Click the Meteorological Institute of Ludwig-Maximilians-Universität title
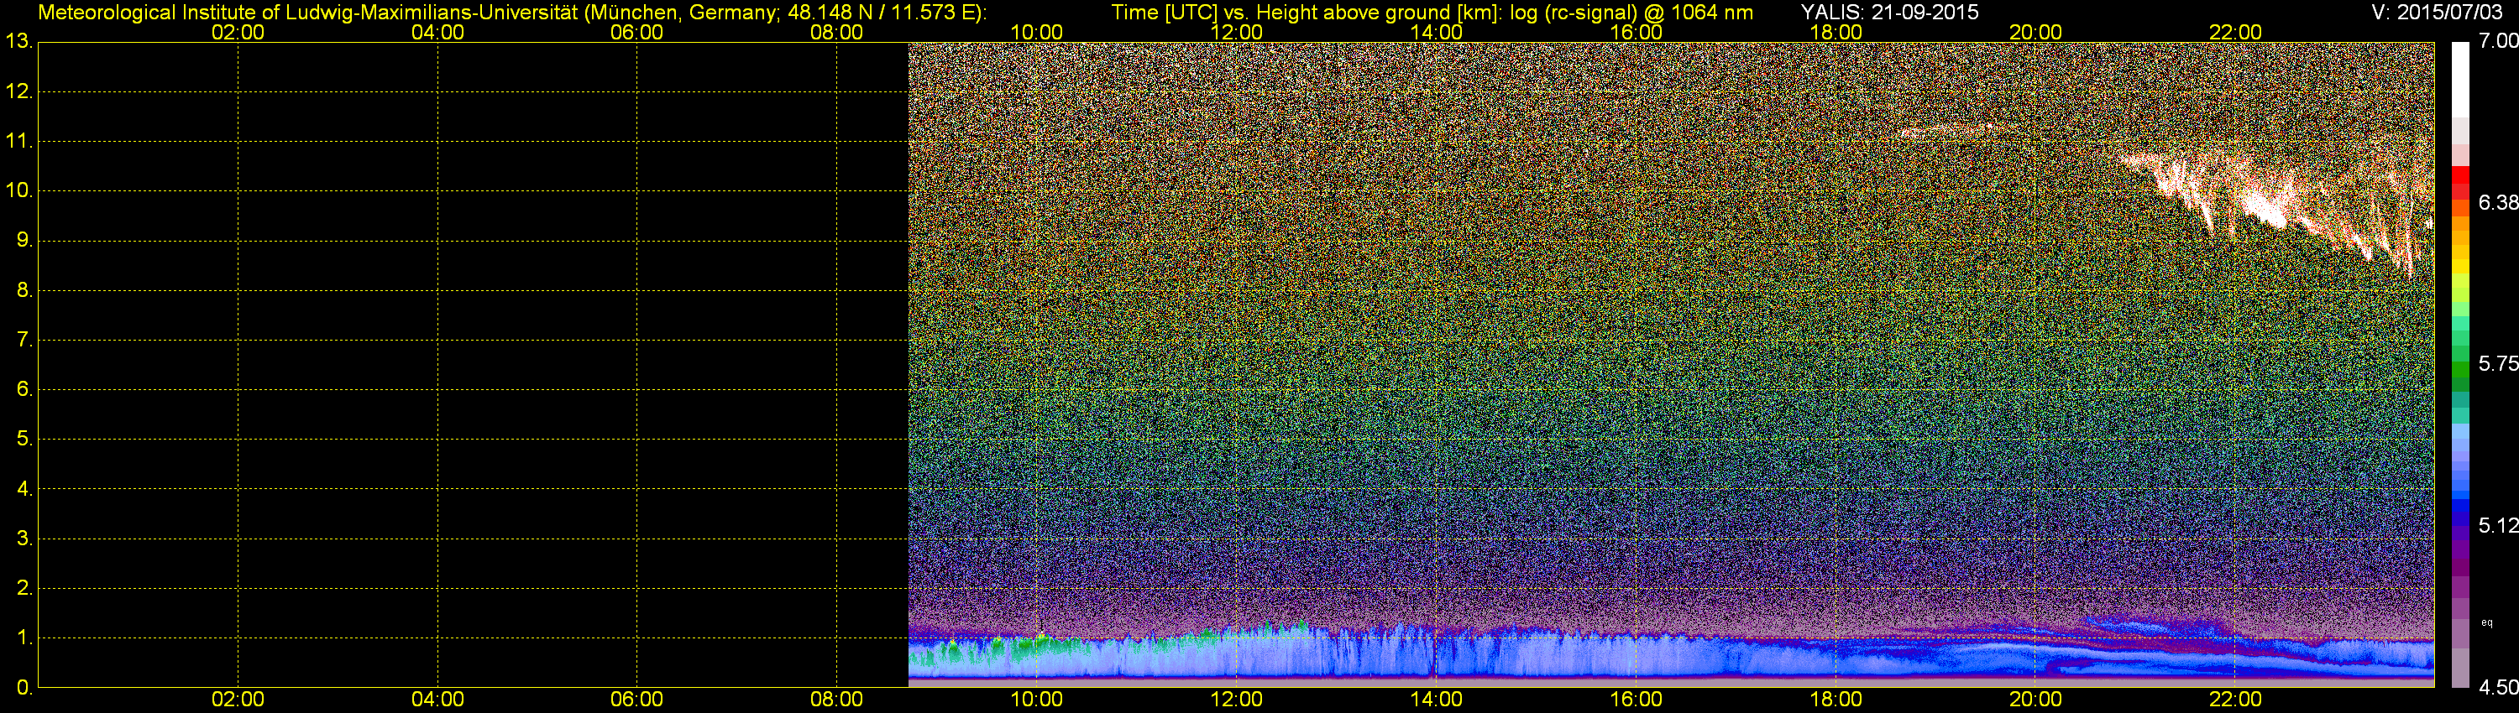 511,12
